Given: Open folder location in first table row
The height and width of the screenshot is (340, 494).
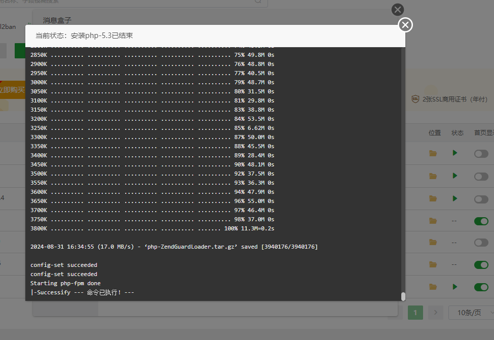Looking at the screenshot, I should click(433, 153).
